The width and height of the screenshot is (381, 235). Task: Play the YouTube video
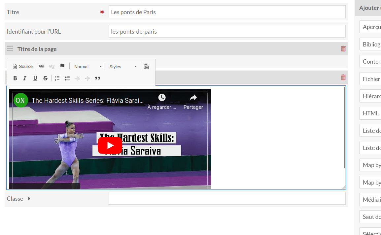[110, 145]
